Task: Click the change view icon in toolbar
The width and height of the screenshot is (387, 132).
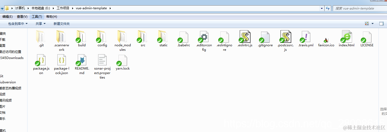Action: tap(367, 24)
